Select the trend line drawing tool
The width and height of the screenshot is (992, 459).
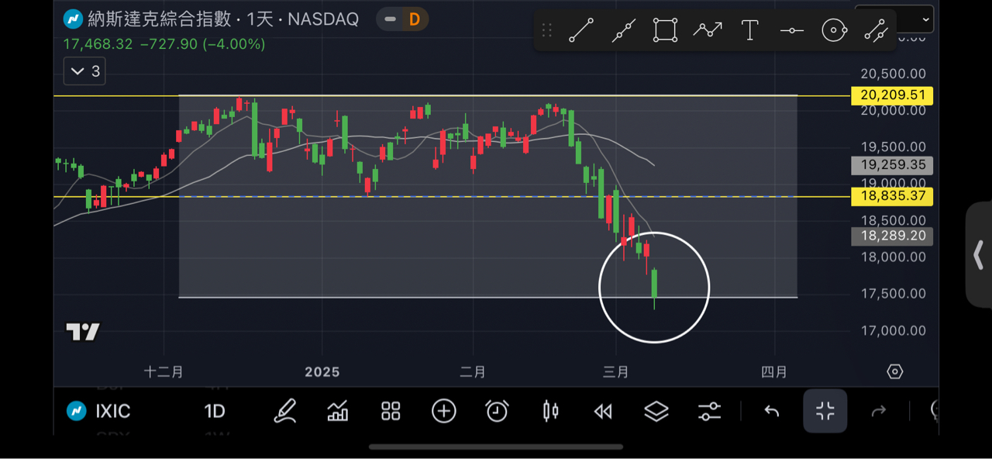(x=580, y=31)
